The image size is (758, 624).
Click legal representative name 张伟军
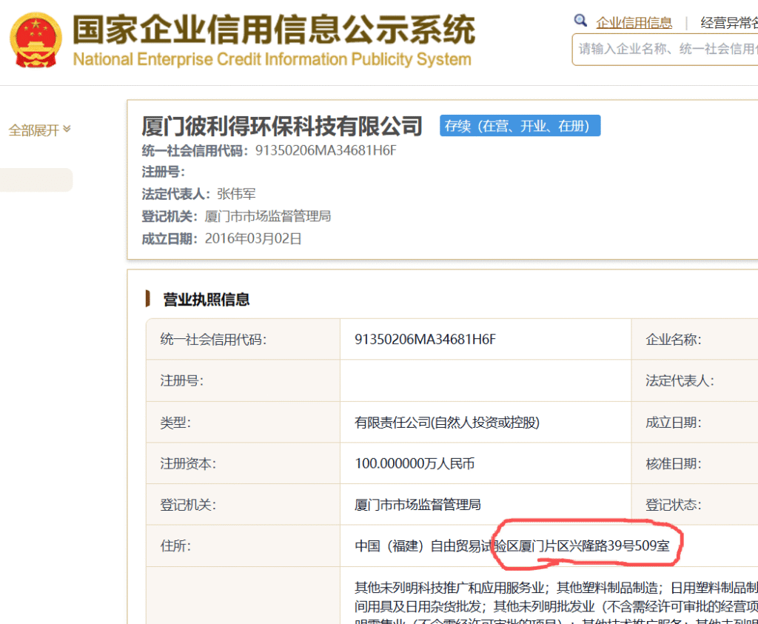(x=236, y=194)
